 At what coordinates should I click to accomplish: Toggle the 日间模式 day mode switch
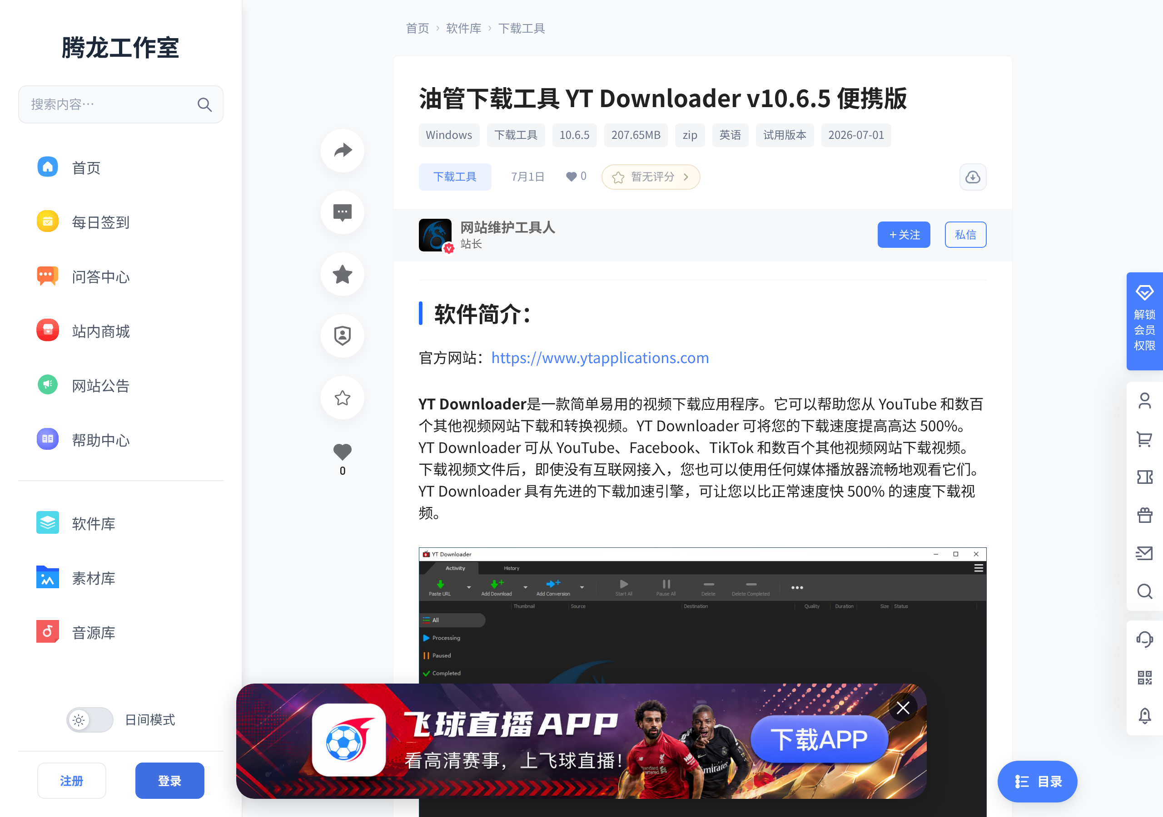pyautogui.click(x=89, y=720)
